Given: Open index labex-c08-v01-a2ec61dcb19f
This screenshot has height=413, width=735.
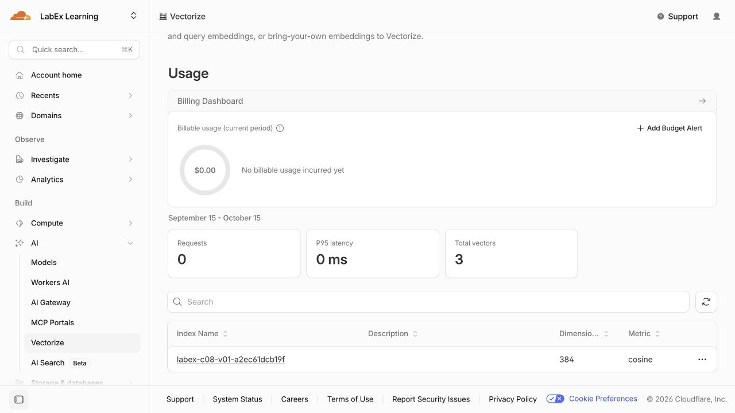Looking at the screenshot, I should [x=231, y=360].
